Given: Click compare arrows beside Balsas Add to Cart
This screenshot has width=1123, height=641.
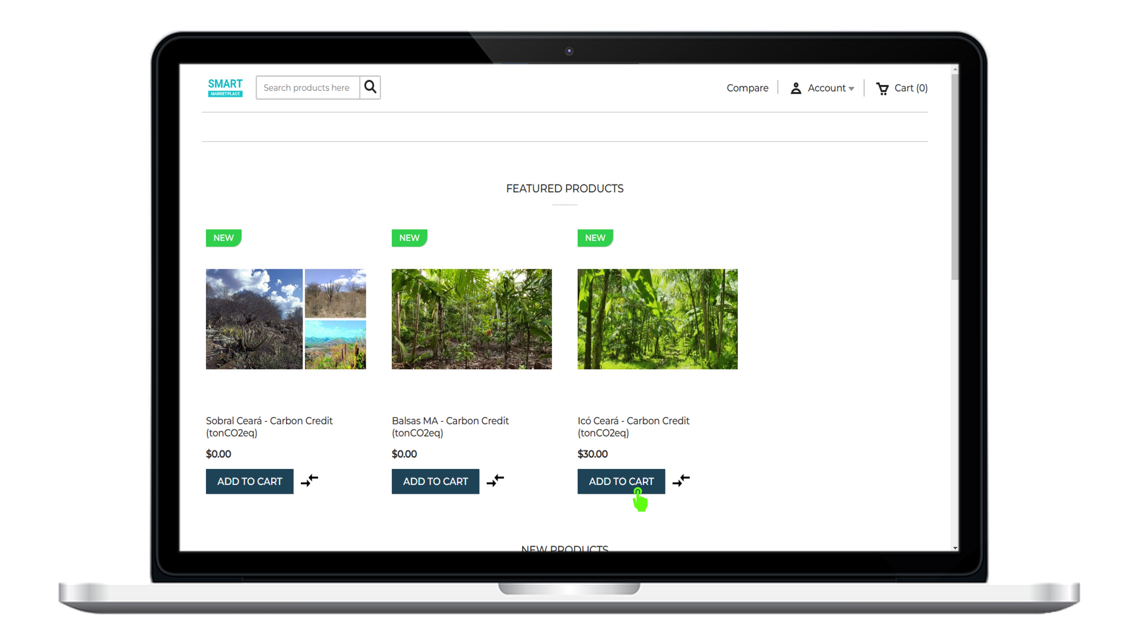Looking at the screenshot, I should pyautogui.click(x=495, y=481).
